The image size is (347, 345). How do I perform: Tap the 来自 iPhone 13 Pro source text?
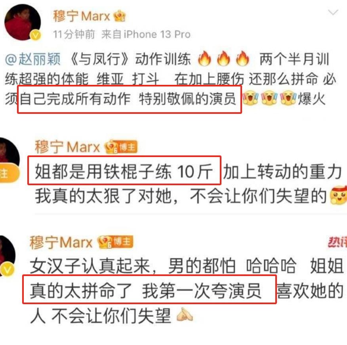point(146,34)
